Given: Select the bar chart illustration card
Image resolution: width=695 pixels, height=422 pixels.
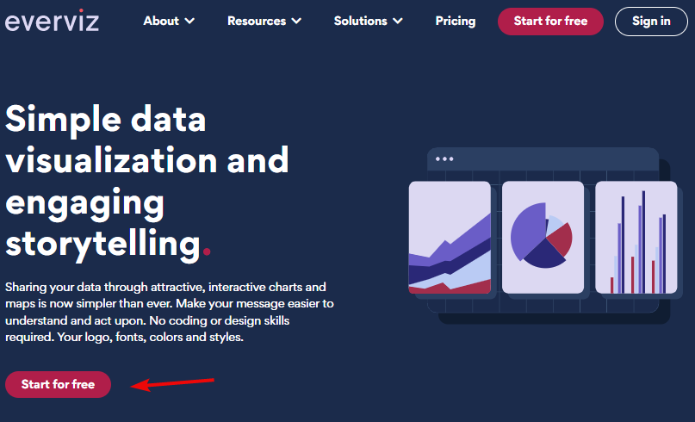Looking at the screenshot, I should [636, 237].
